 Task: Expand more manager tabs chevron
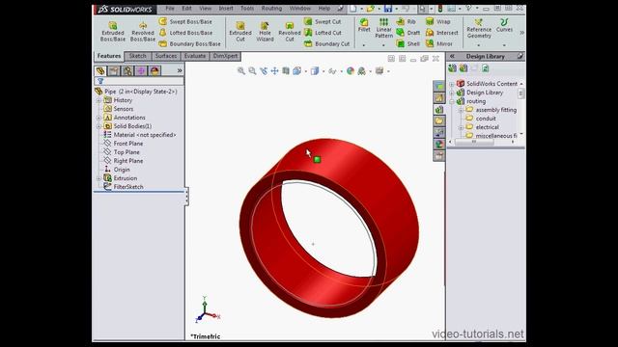point(180,70)
